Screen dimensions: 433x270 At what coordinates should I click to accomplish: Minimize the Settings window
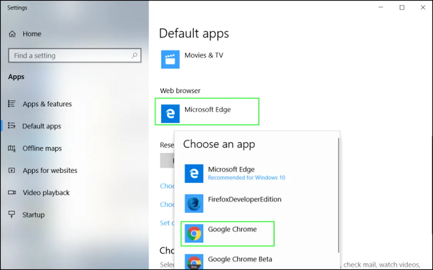coord(381,7)
